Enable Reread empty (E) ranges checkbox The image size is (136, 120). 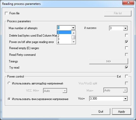(x=127, y=48)
